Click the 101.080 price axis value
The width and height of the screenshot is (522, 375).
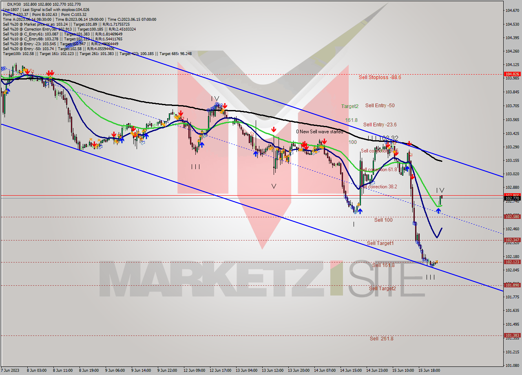pyautogui.click(x=512, y=365)
